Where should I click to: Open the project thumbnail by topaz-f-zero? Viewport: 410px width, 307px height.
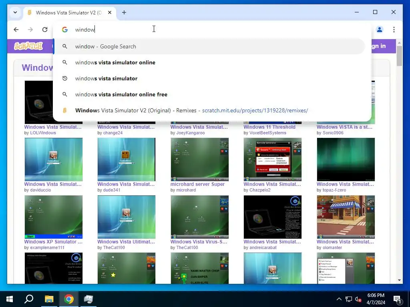(346, 159)
